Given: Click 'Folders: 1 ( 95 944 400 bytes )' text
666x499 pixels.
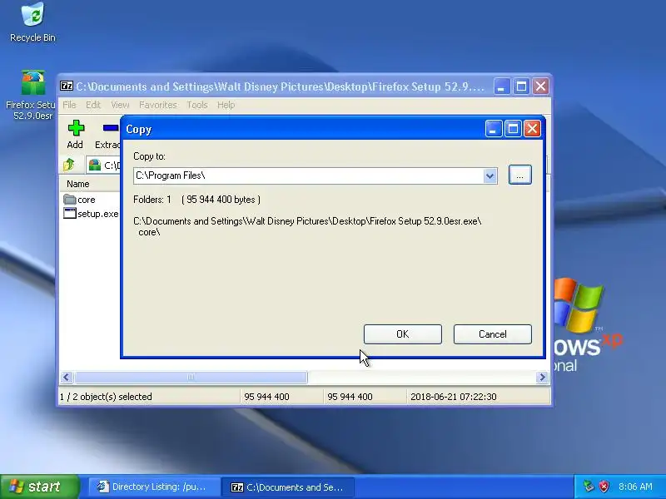Looking at the screenshot, I should tap(196, 200).
